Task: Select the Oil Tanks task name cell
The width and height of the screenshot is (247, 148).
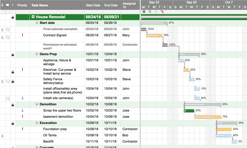Action: 49,135
